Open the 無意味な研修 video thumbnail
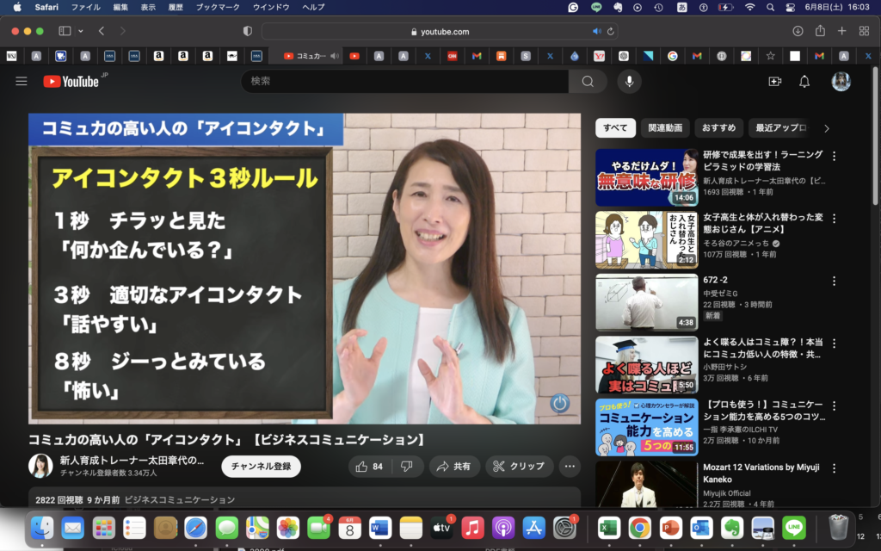Image resolution: width=881 pixels, height=551 pixels. pyautogui.click(x=646, y=178)
